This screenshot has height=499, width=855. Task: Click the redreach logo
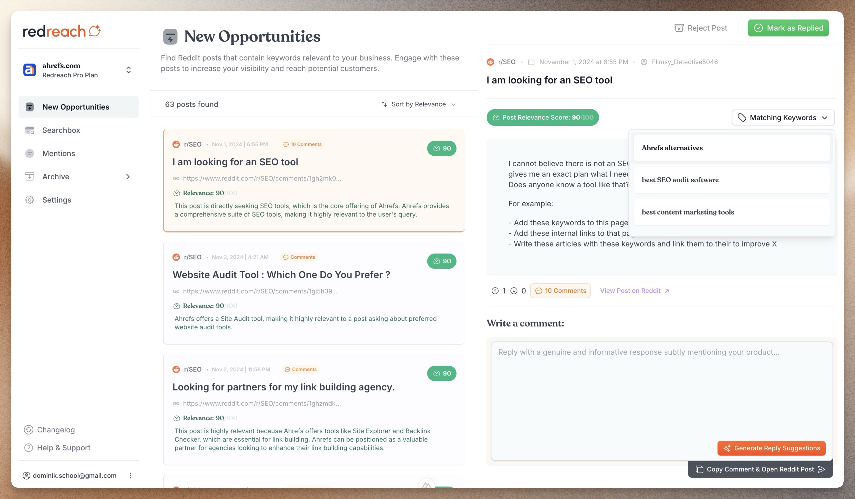(62, 31)
